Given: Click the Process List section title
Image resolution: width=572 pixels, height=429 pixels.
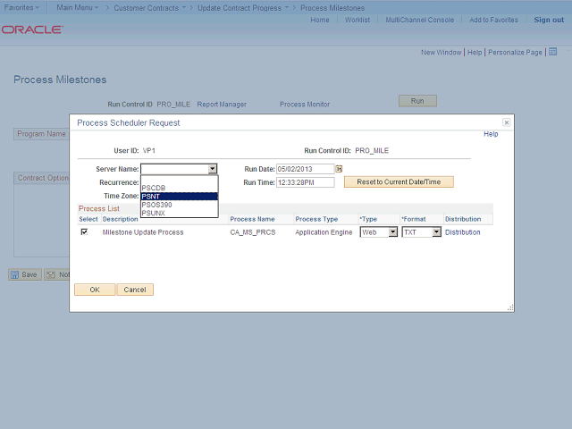Looking at the screenshot, I should click(x=99, y=208).
